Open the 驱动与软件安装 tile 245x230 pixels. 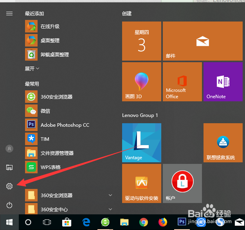click(142, 183)
